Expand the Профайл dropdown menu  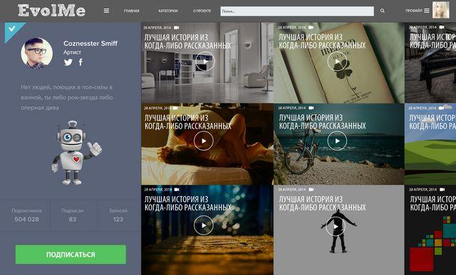pos(418,11)
